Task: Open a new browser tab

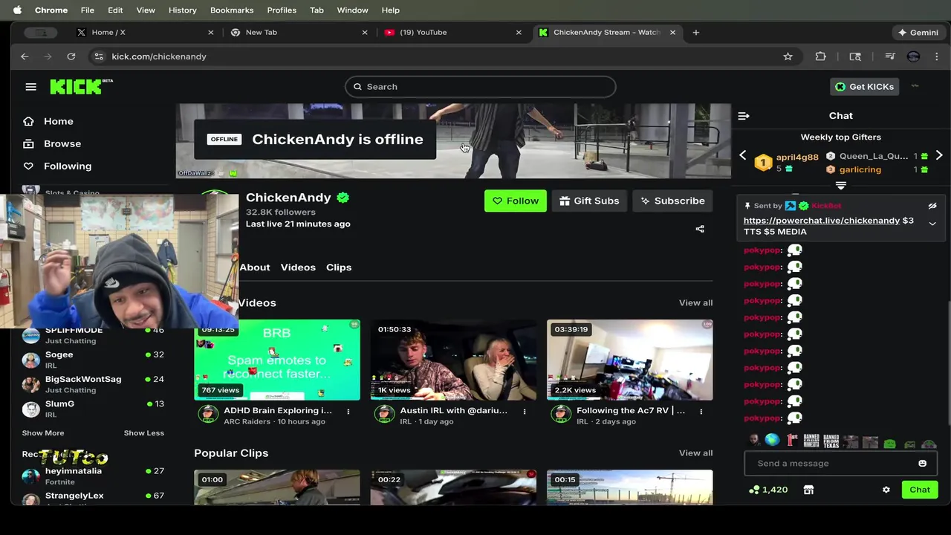Action: coord(695,33)
